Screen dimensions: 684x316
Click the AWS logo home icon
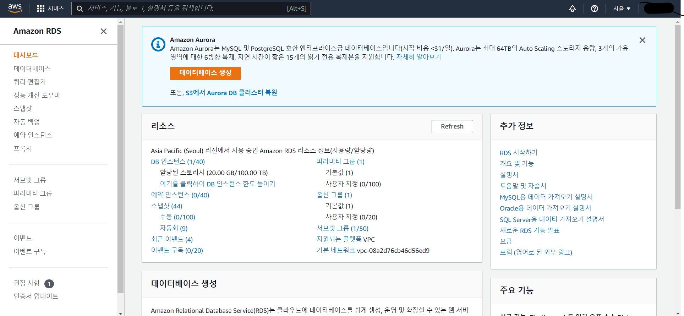[15, 9]
